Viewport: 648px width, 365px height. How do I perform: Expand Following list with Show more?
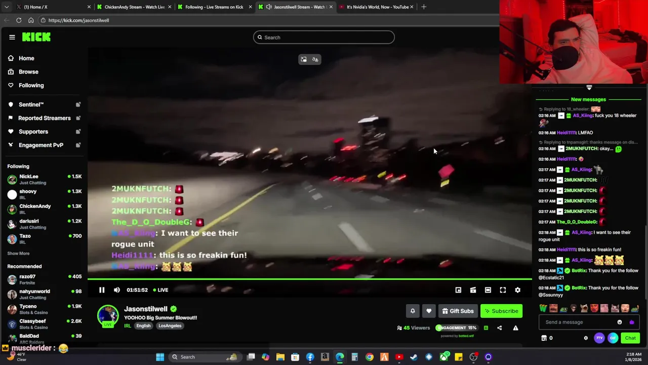tap(18, 253)
